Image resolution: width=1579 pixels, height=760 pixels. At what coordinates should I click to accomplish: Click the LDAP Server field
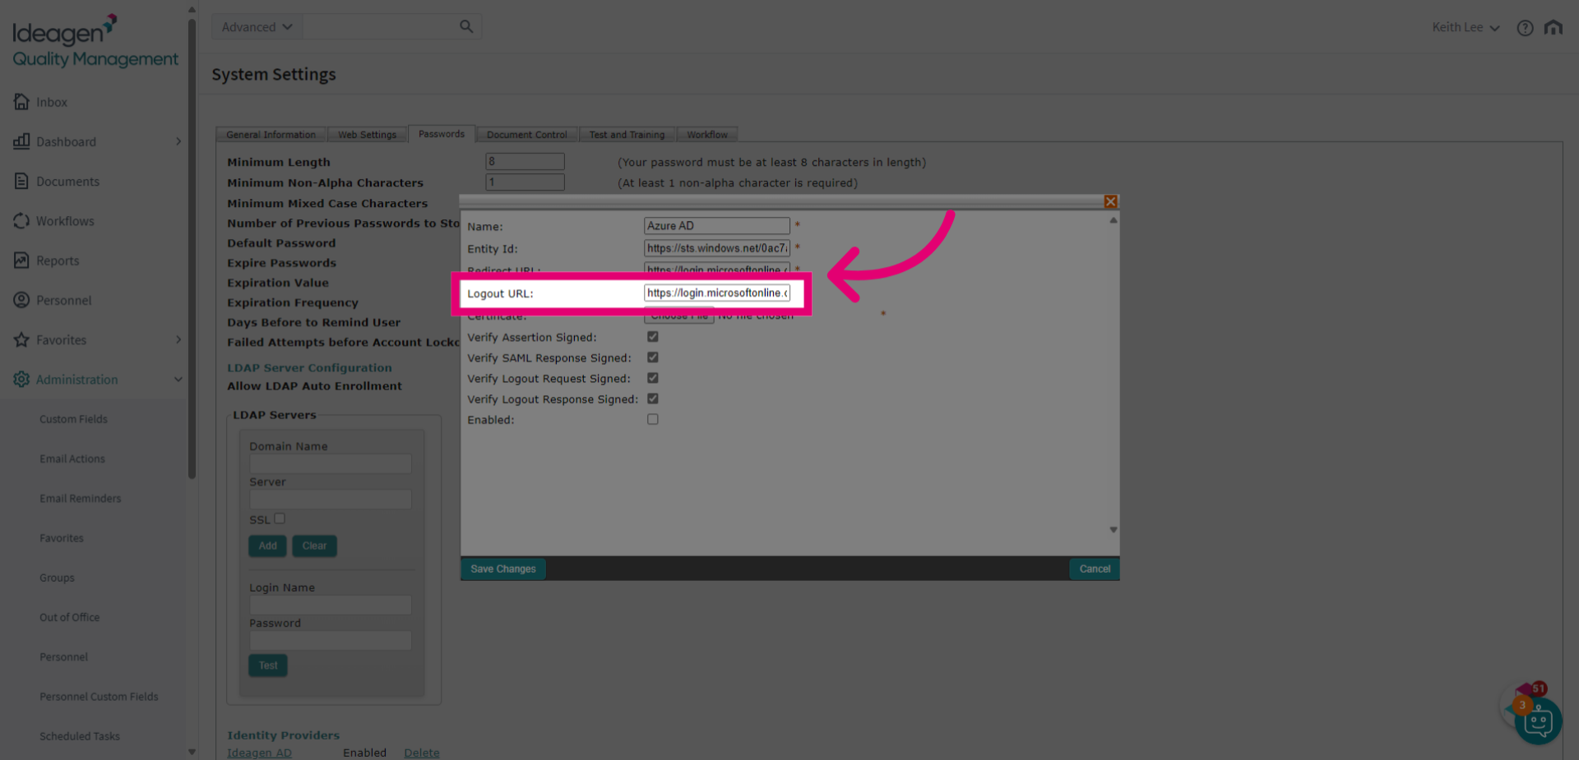331,499
